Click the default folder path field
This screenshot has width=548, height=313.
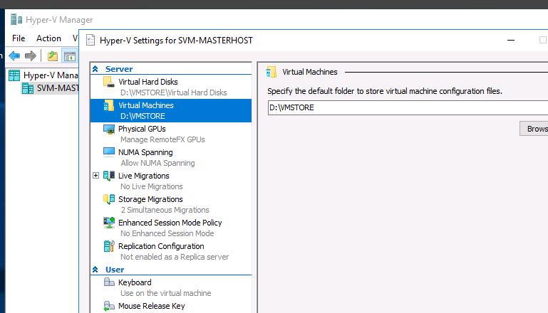coord(406,108)
